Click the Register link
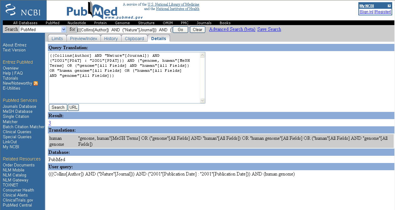Image resolution: width=395 pixels, height=210 pixels. 383,12
